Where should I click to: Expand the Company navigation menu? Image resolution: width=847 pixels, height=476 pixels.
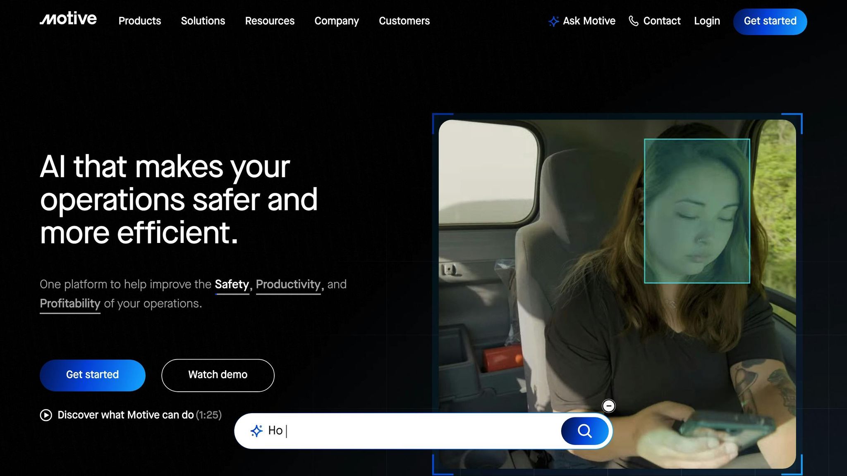(x=337, y=21)
